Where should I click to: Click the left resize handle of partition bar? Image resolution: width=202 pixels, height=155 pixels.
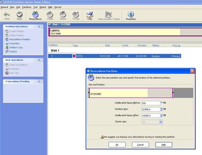pos(89,93)
